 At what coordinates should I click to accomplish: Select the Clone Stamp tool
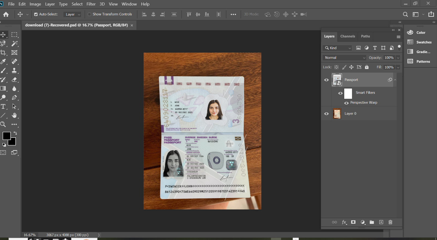point(14,71)
